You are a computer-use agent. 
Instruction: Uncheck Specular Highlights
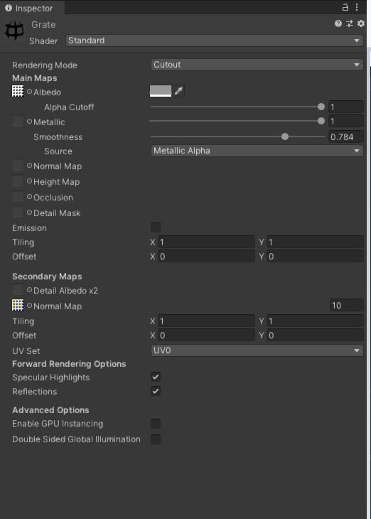tap(156, 377)
